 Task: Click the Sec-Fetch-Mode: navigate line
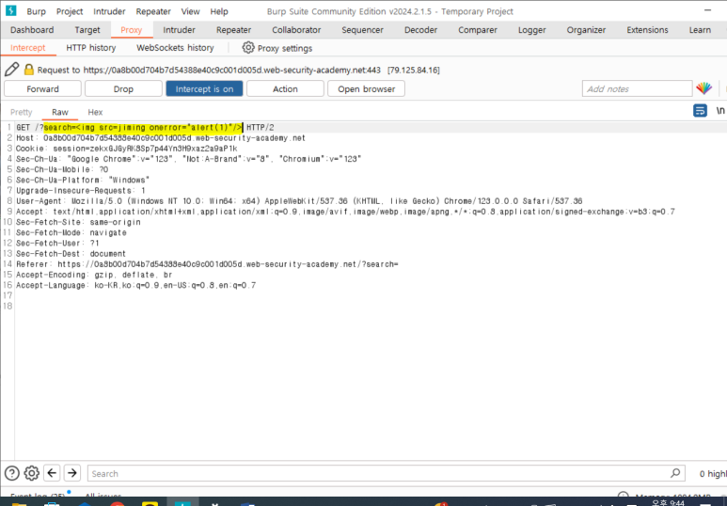pos(71,232)
